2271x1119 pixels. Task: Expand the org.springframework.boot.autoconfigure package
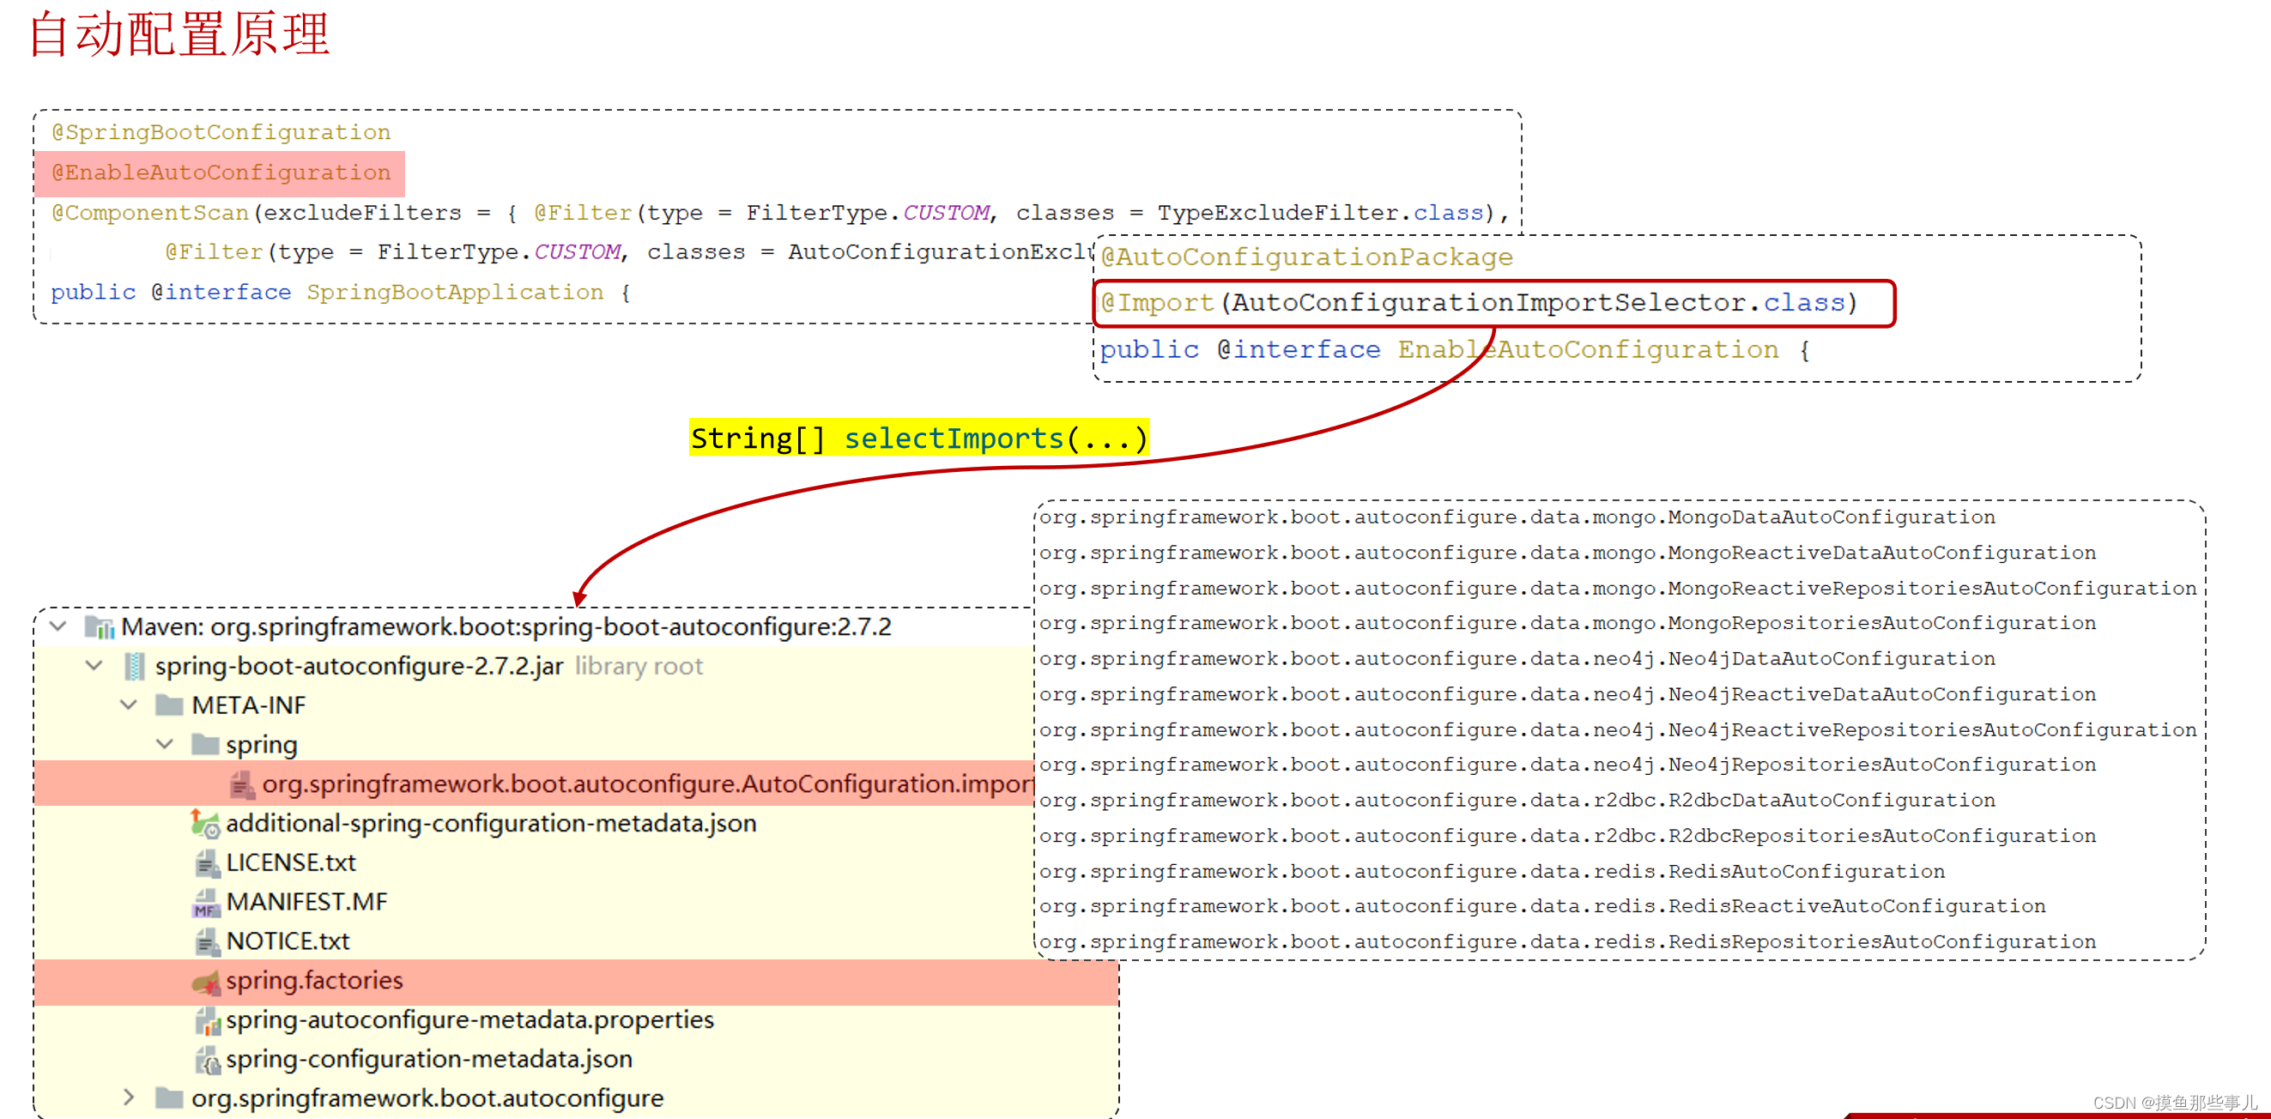pyautogui.click(x=129, y=1097)
